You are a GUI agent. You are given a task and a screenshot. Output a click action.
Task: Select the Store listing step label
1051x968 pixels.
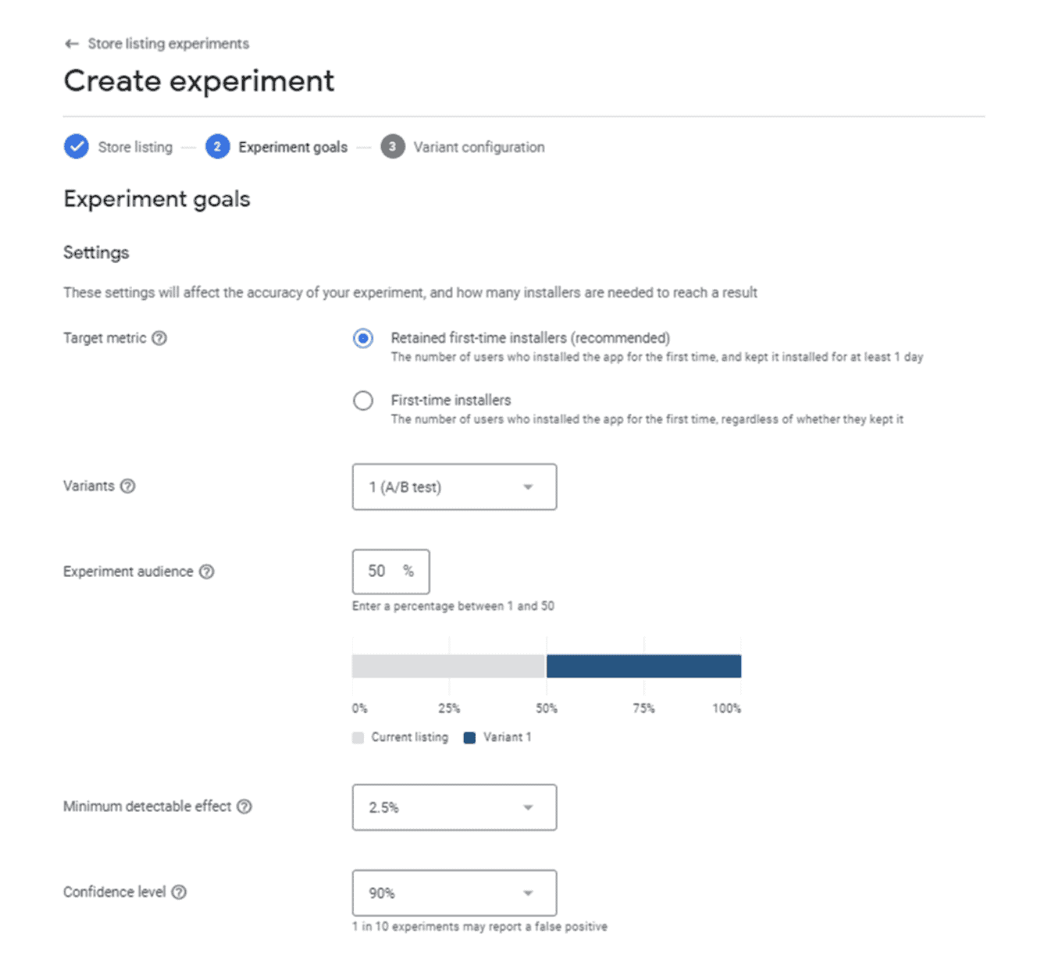point(136,147)
